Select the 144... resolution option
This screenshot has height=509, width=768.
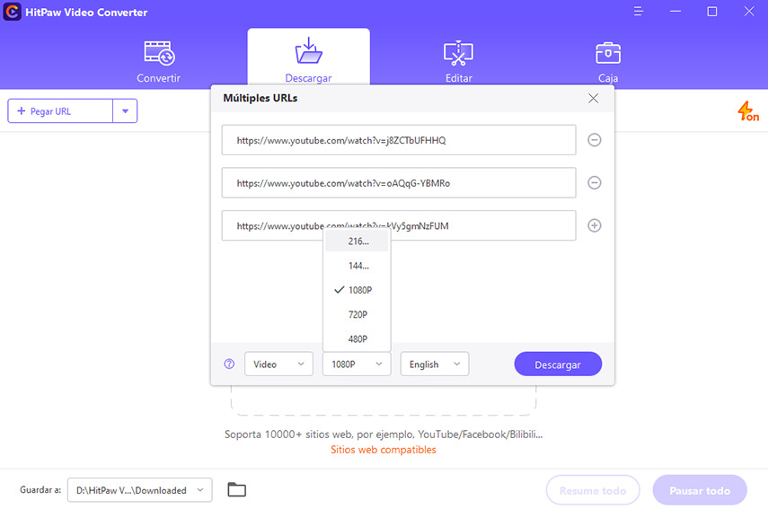(x=358, y=266)
